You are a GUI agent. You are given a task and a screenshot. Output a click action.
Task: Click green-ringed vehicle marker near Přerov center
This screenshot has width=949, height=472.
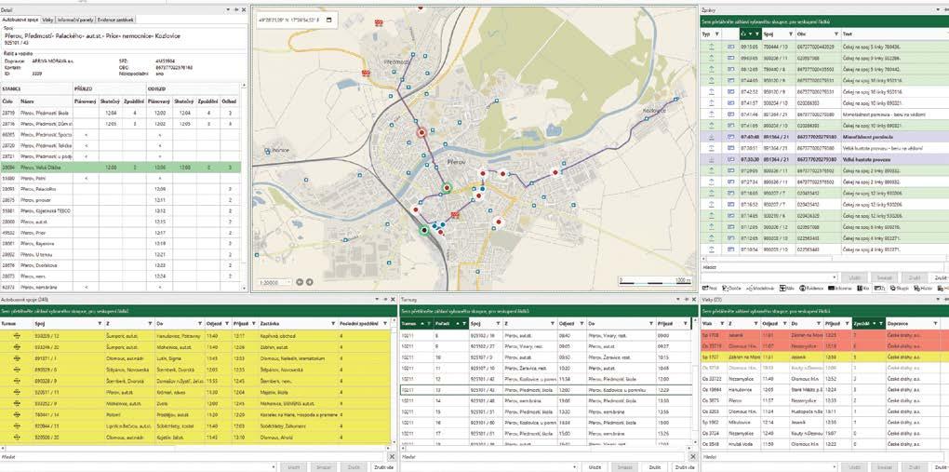coord(447,188)
